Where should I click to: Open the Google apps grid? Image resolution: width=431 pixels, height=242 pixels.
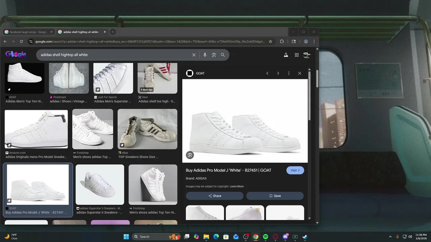(x=297, y=55)
